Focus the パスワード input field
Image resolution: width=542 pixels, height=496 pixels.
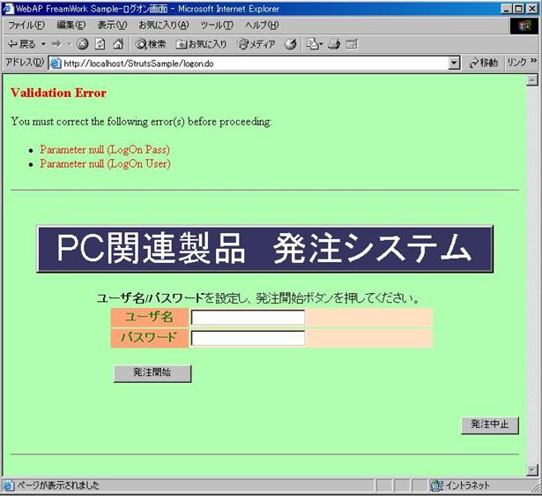[248, 338]
